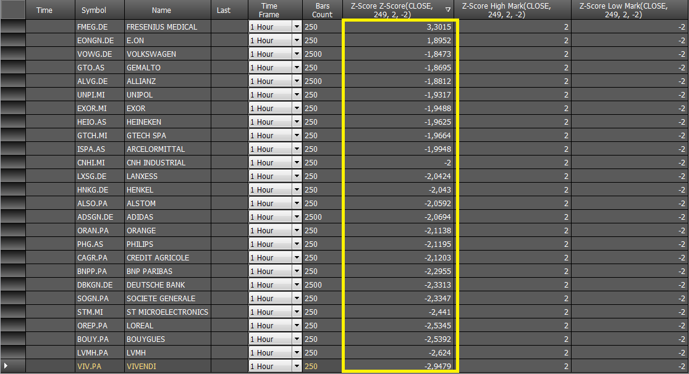Select the LVMH name cell
689x374 pixels.
point(167,352)
